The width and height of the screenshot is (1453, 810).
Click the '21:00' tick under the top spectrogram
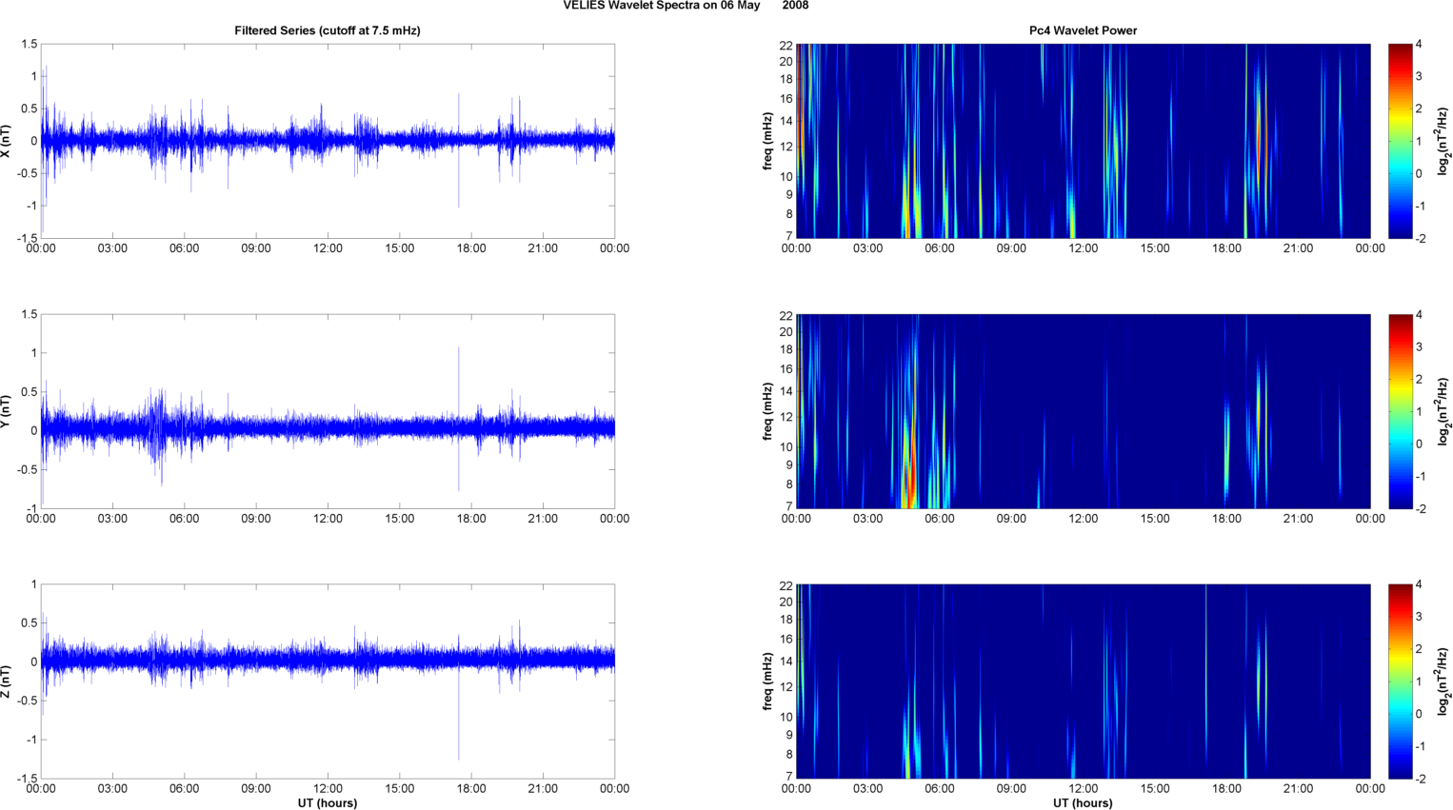(x=1299, y=248)
